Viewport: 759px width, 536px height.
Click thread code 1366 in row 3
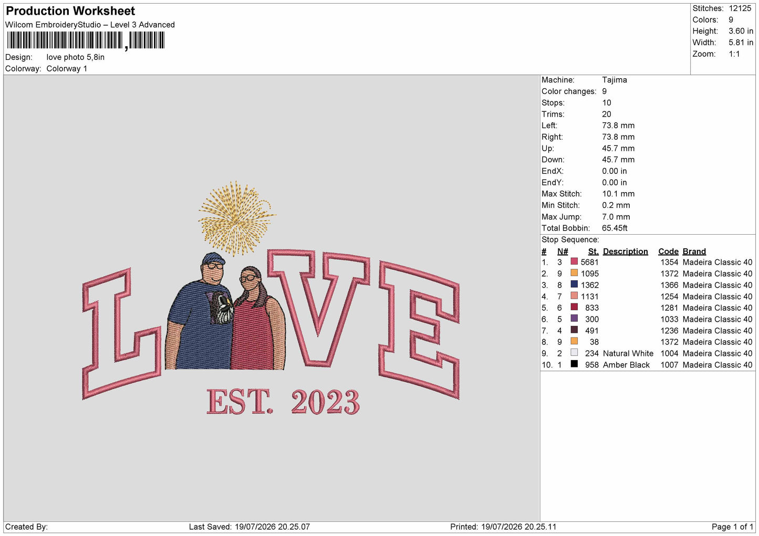pos(670,285)
